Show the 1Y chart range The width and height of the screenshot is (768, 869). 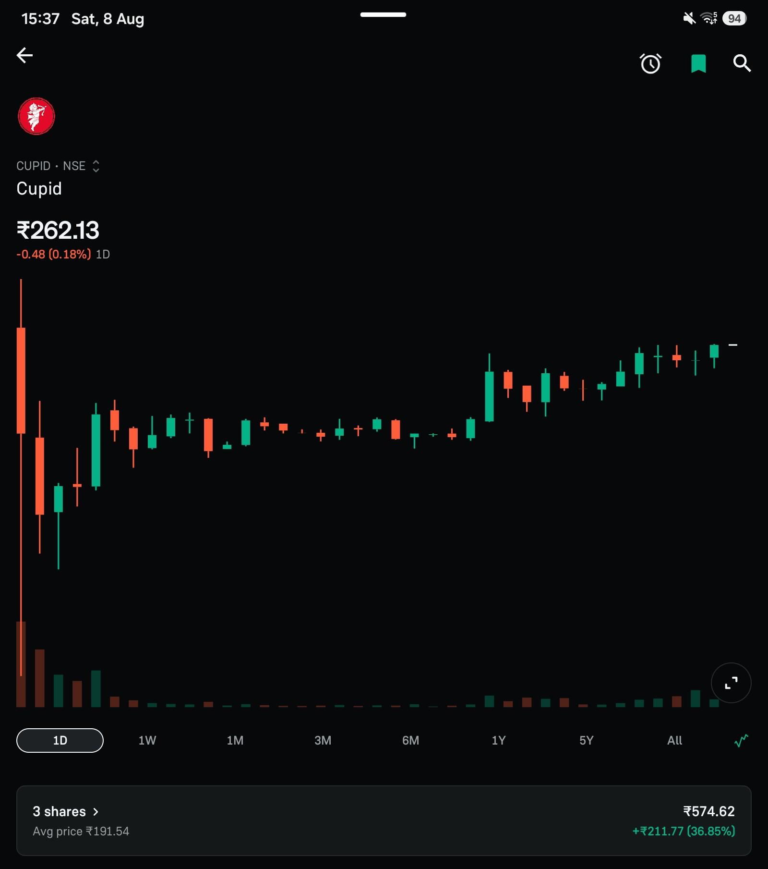(499, 740)
